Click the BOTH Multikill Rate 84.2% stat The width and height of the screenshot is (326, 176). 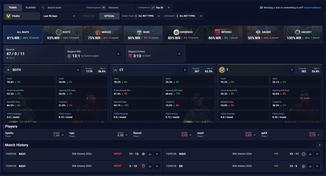(x=30, y=104)
